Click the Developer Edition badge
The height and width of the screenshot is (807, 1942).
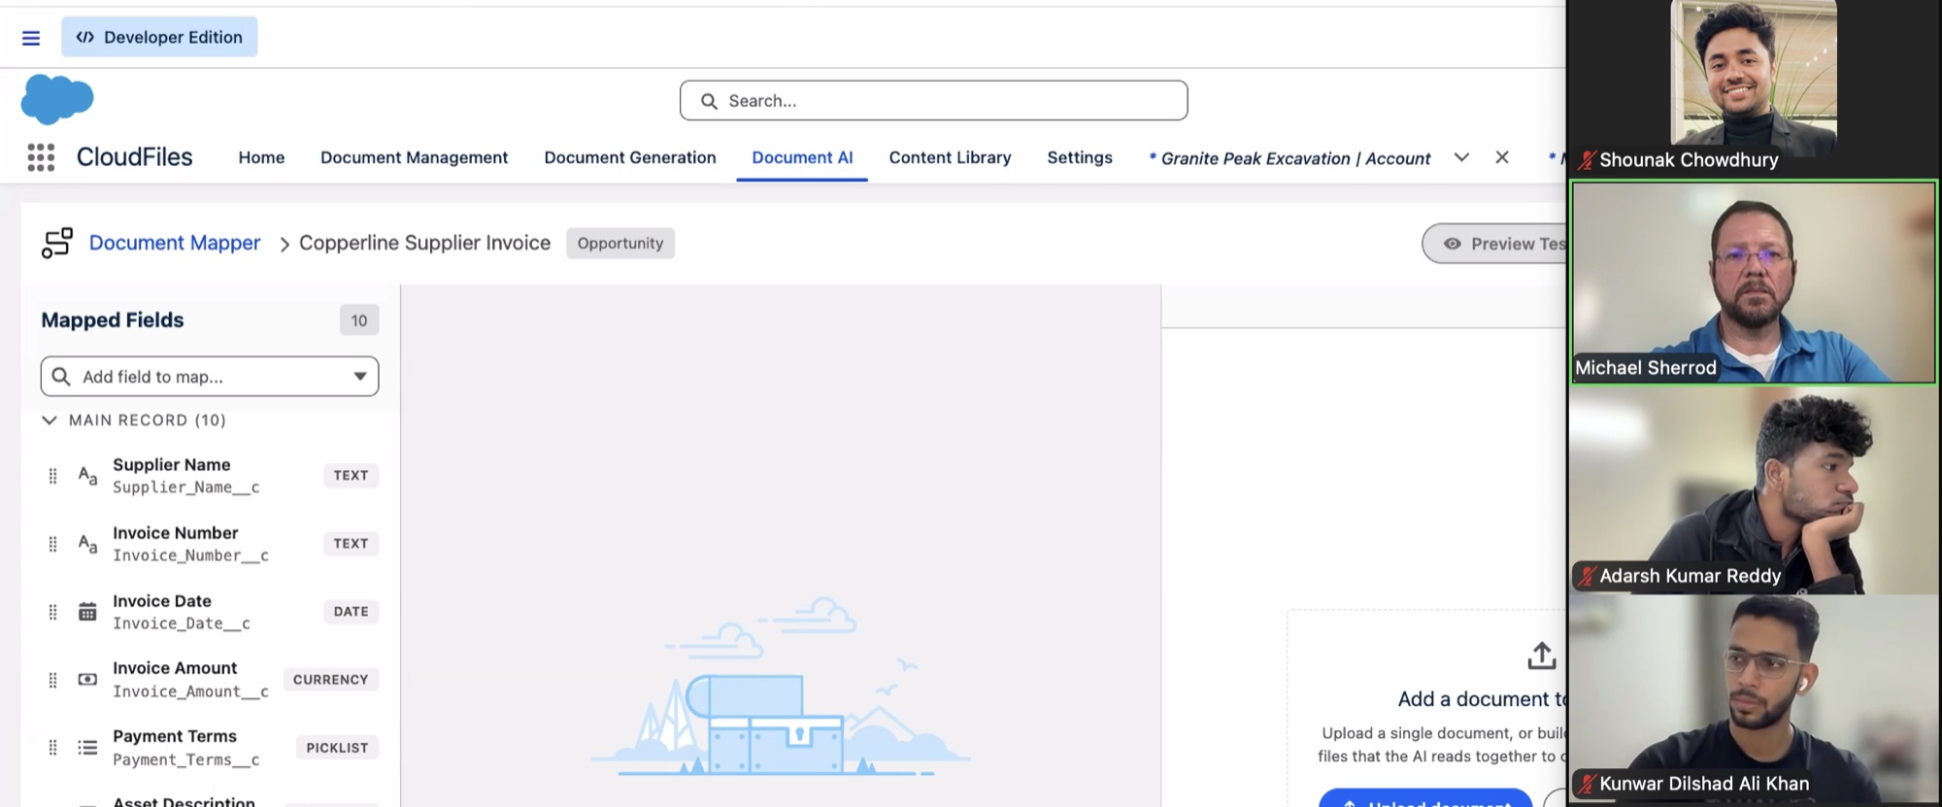click(x=159, y=37)
